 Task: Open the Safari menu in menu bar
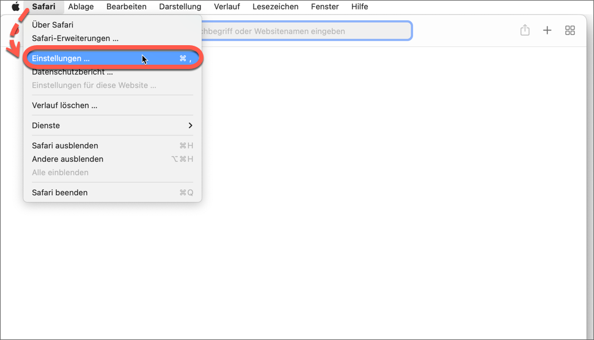(43, 7)
